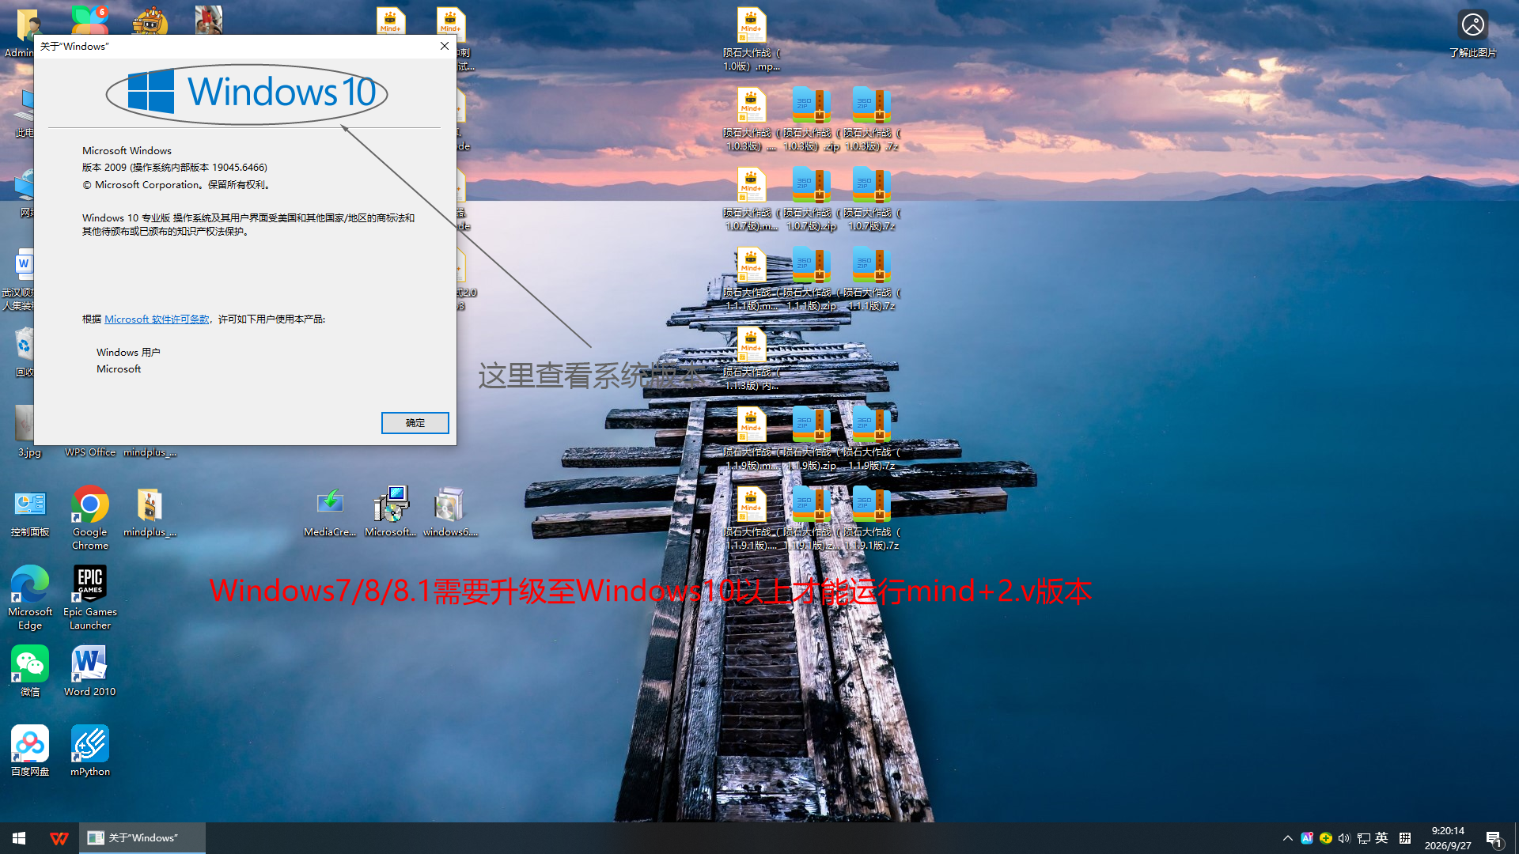Launch Epic Games Launcher icon
The height and width of the screenshot is (854, 1519).
(x=90, y=598)
